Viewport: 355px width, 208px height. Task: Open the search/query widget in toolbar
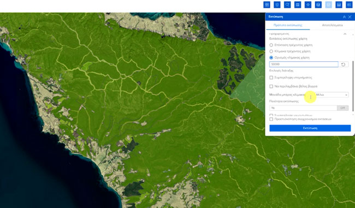pos(287,5)
